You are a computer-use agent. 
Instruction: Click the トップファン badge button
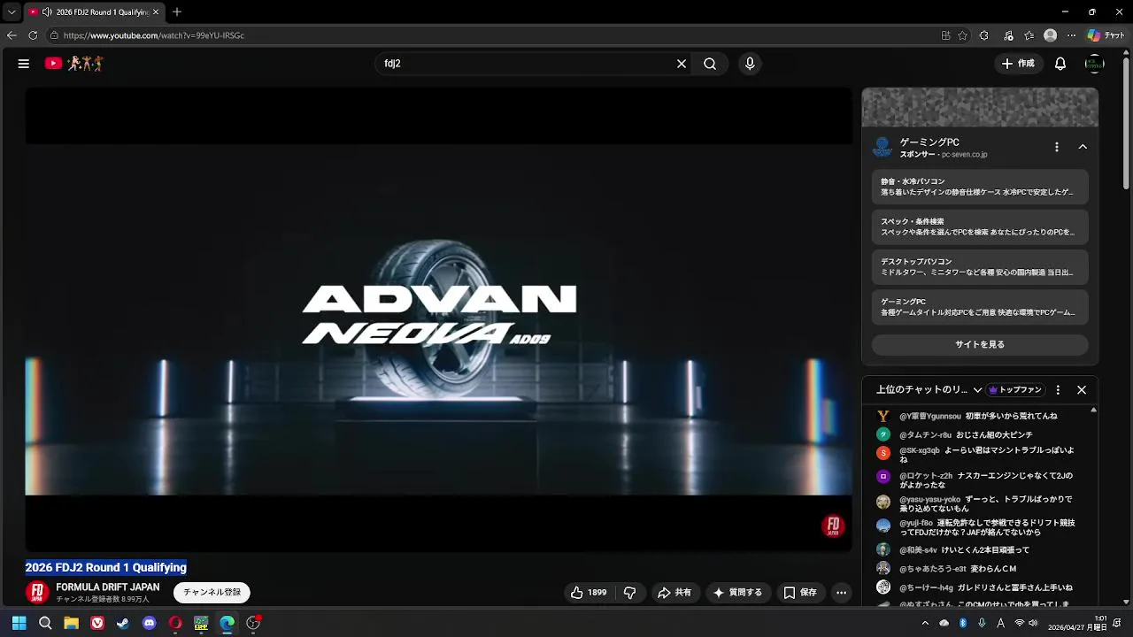1015,390
